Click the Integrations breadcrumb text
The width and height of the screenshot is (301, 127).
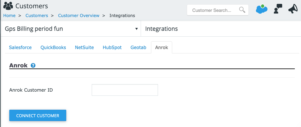[x=122, y=15]
